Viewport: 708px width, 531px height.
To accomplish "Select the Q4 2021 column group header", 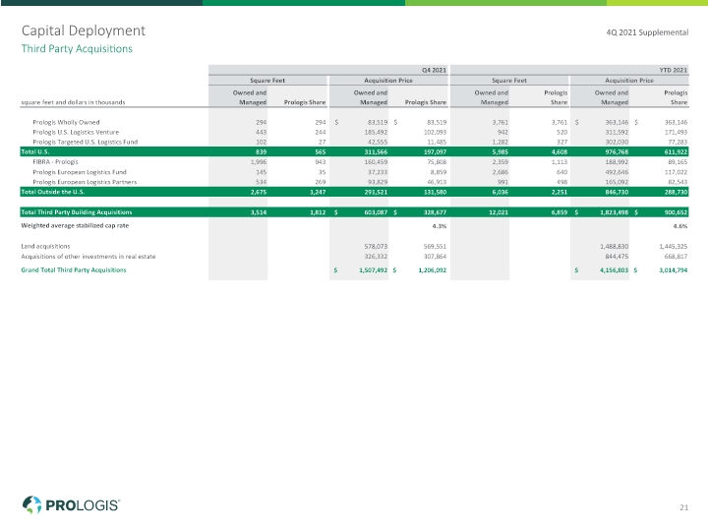I will click(328, 70).
